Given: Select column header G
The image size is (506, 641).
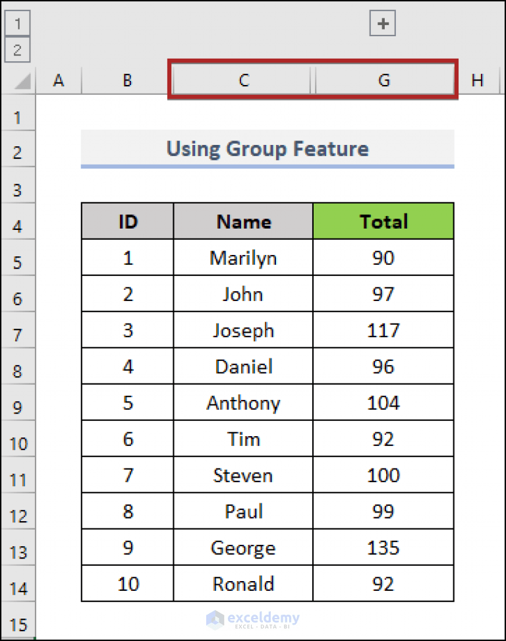Looking at the screenshot, I should click(383, 80).
